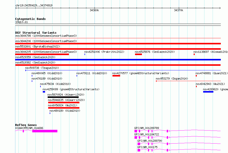Click the GPI|NM_001184722 transcript label

(x=147, y=134)
